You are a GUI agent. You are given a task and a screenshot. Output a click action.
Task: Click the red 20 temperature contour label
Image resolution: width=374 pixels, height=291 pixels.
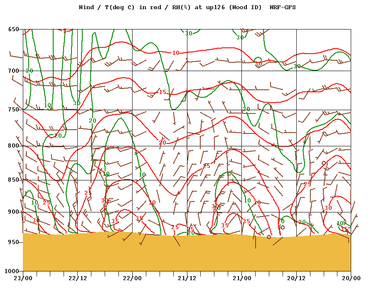click(162, 143)
